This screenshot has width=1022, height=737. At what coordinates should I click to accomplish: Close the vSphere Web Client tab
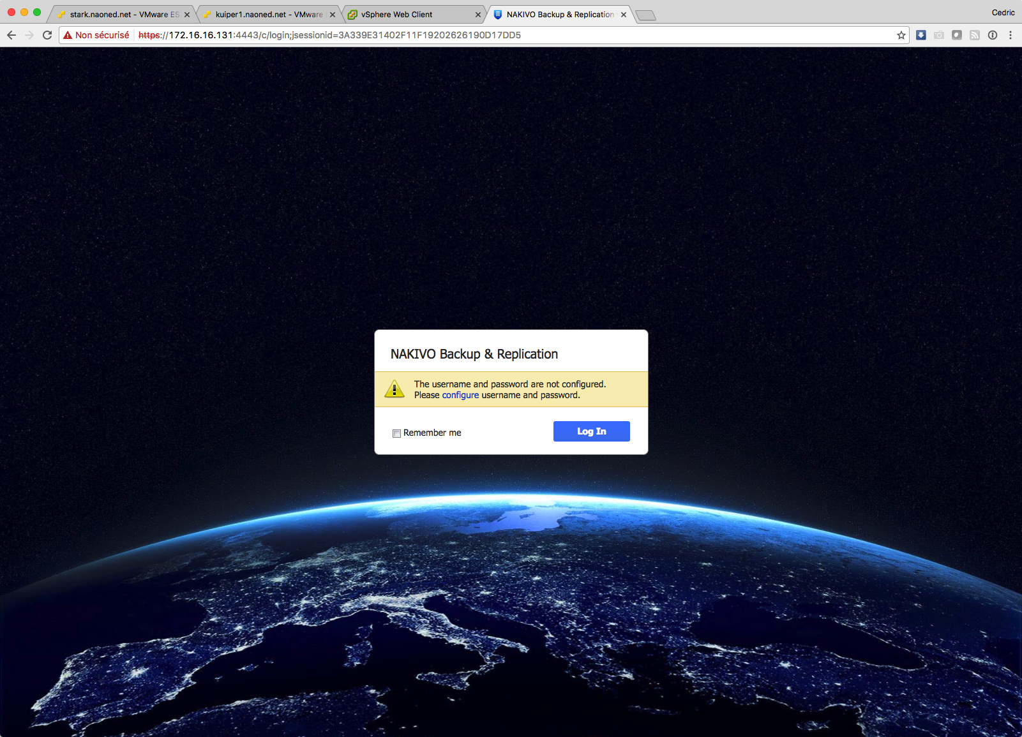tap(477, 15)
